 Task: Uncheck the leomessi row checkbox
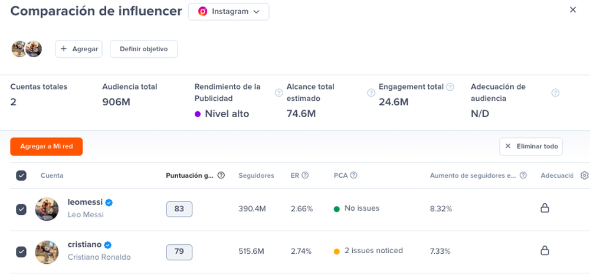click(x=21, y=210)
